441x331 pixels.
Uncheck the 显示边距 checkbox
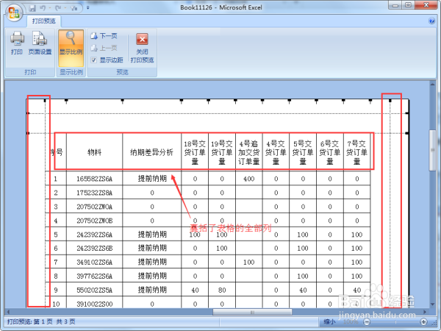tap(94, 60)
